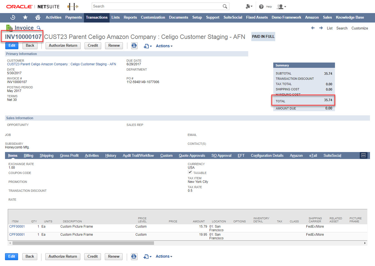Click the top Edit button
375x266 pixels.
[12, 46]
